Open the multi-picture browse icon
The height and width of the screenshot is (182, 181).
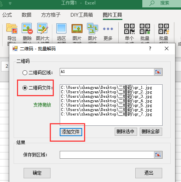tap(93, 28)
